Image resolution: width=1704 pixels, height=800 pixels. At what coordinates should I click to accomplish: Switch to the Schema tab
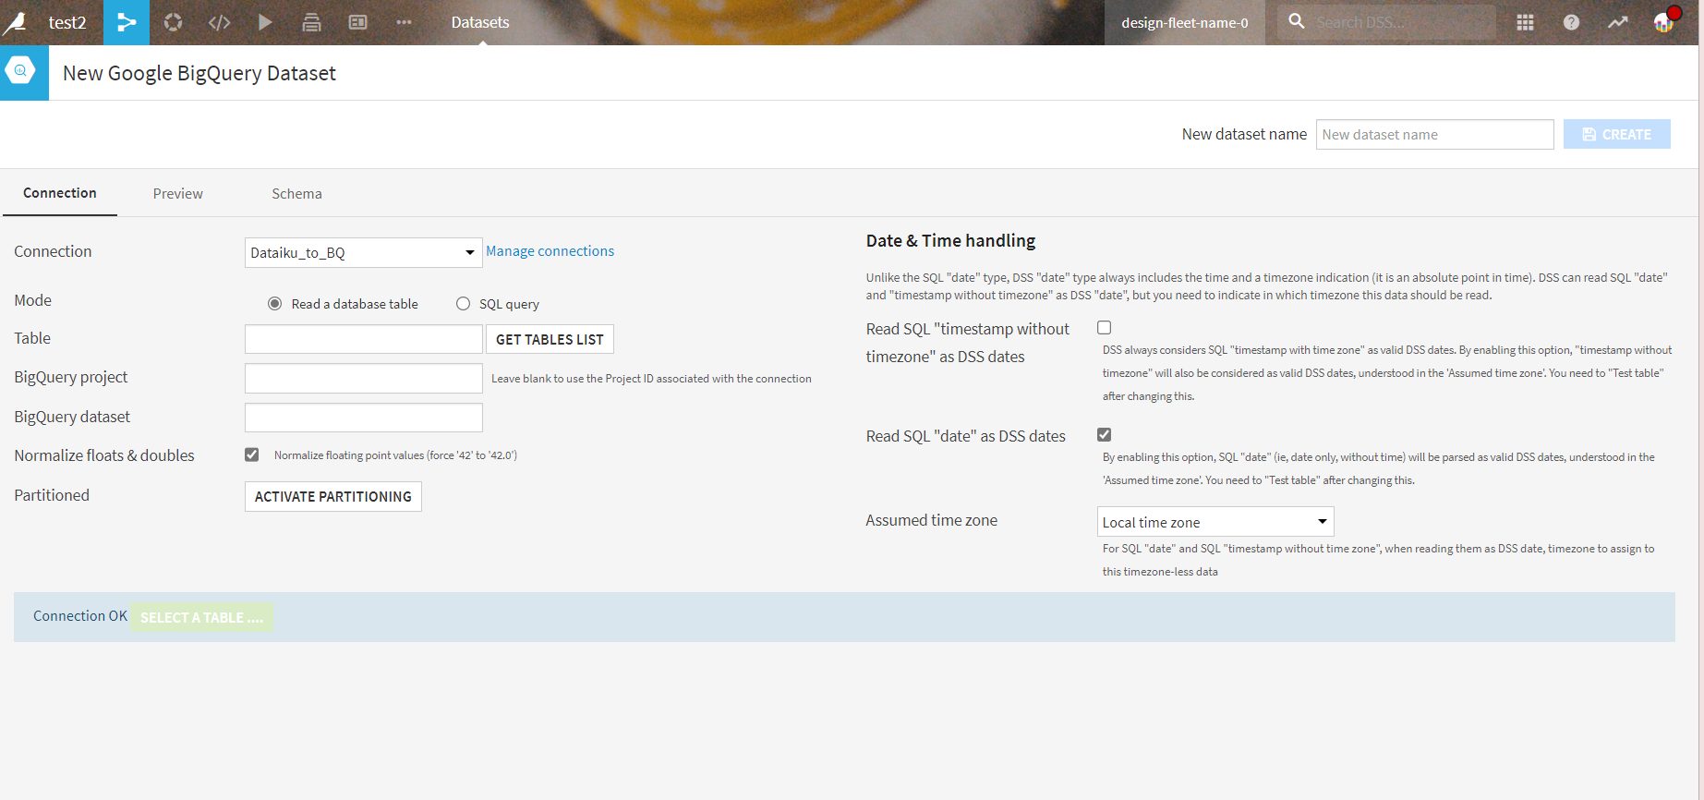[296, 193]
